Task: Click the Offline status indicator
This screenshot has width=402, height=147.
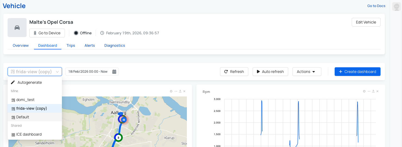Action: [83, 33]
